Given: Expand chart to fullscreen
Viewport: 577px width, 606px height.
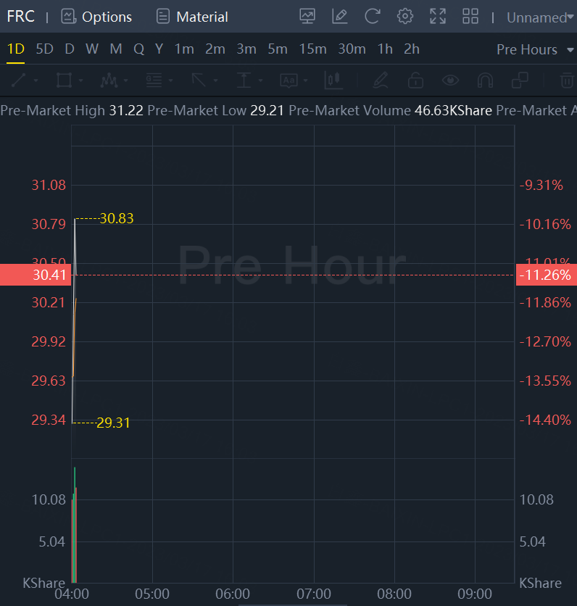Looking at the screenshot, I should (x=438, y=16).
